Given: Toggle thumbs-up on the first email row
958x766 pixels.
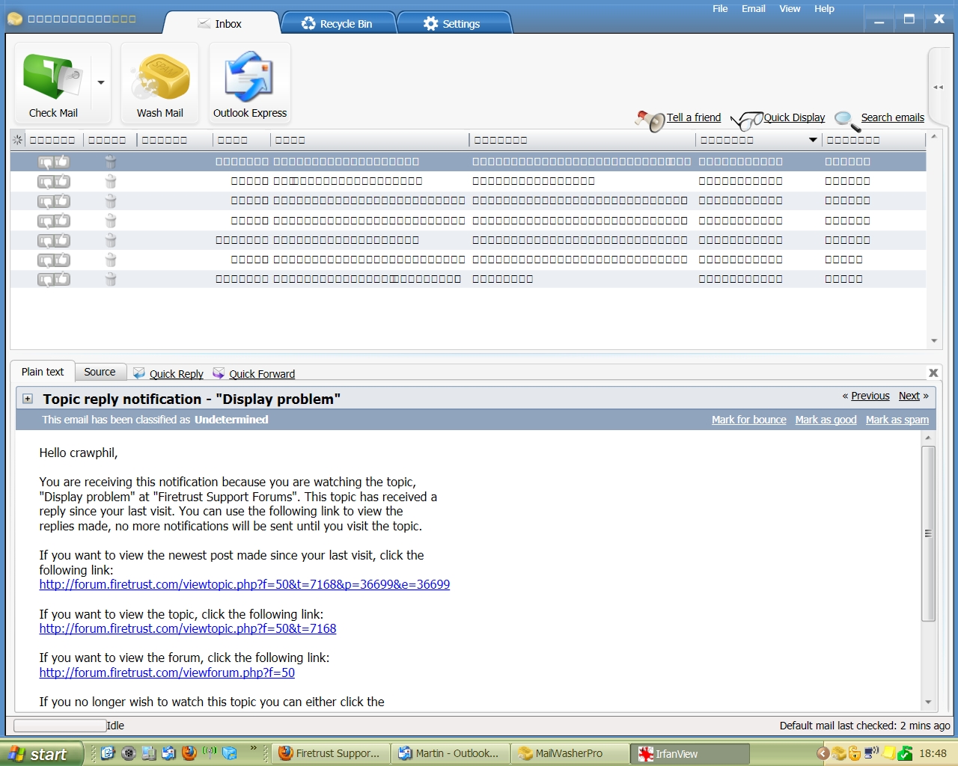Looking at the screenshot, I should coord(62,162).
